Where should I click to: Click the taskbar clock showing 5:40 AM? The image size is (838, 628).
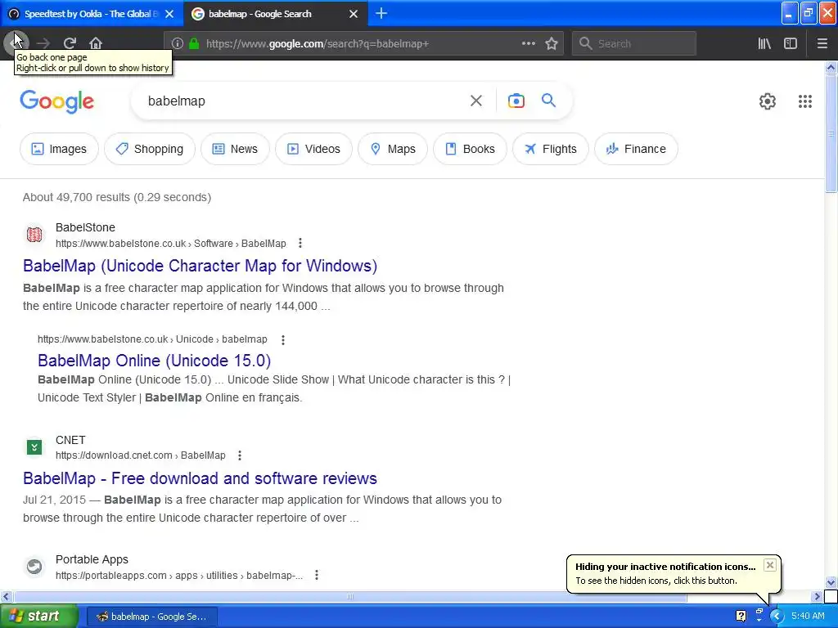click(808, 617)
